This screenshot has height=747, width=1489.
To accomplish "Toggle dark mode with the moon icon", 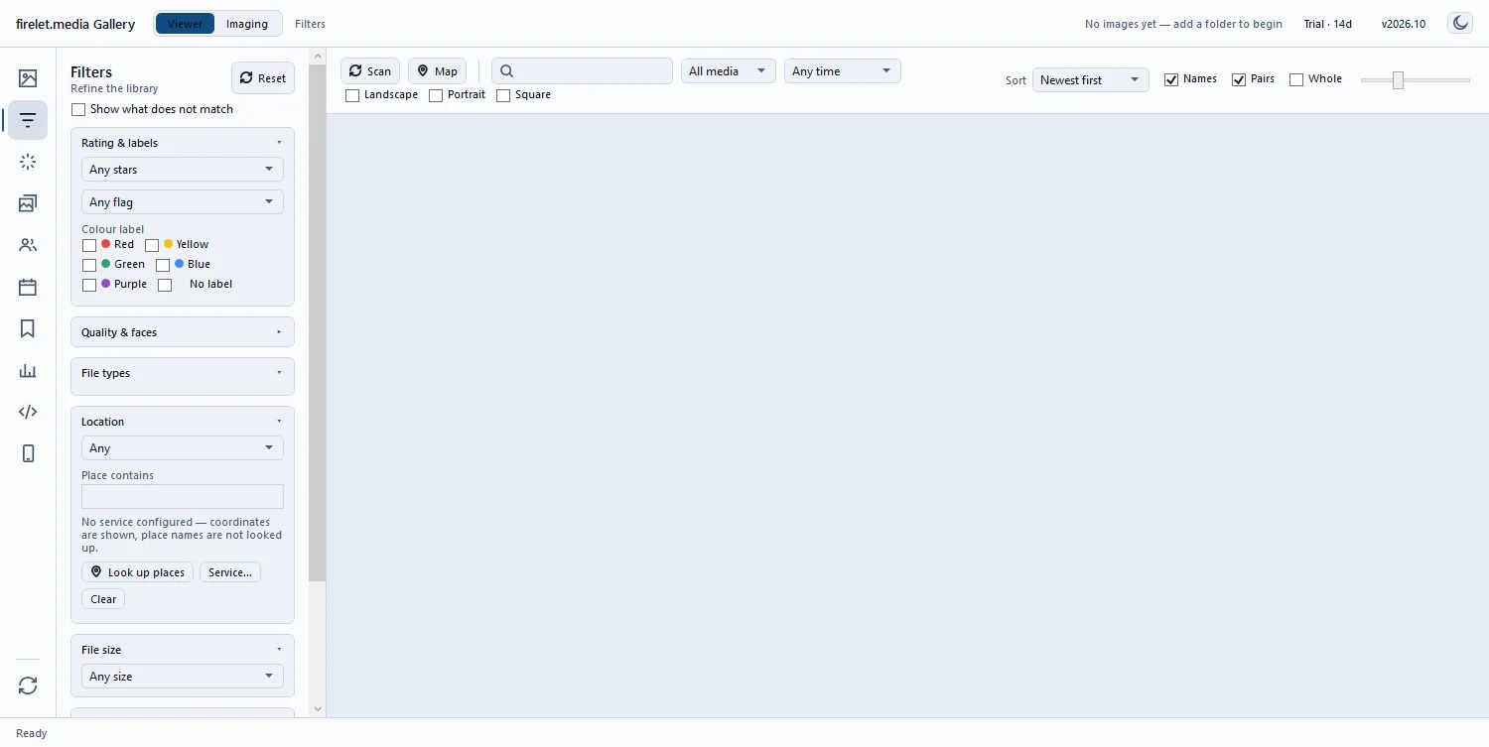I will [x=1460, y=23].
